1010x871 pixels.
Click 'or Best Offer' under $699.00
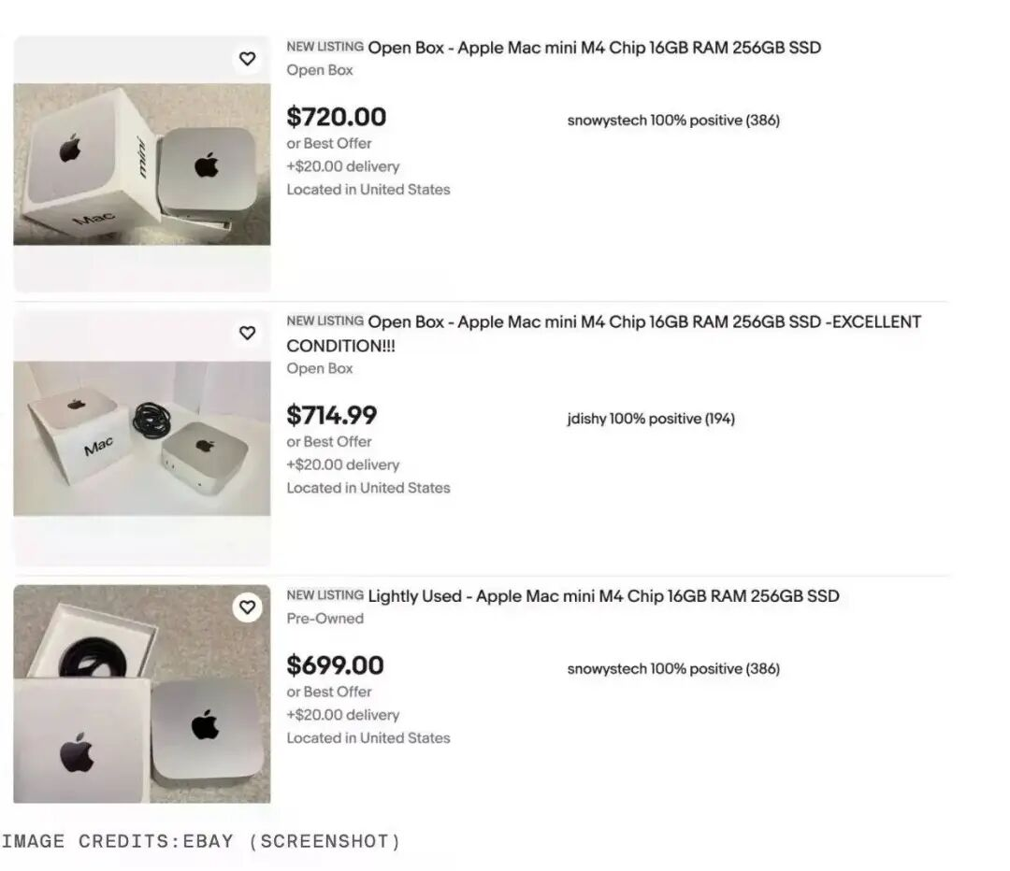[329, 693]
